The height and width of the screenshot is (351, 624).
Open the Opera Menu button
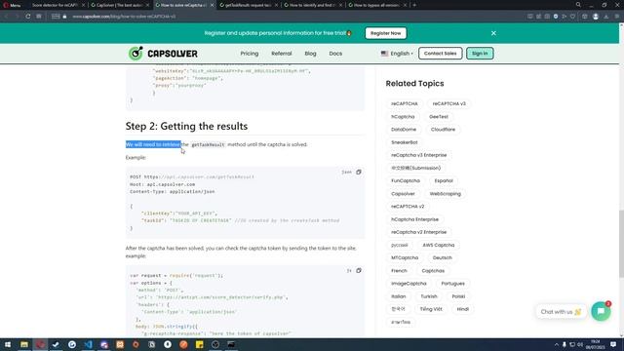pos(12,5)
